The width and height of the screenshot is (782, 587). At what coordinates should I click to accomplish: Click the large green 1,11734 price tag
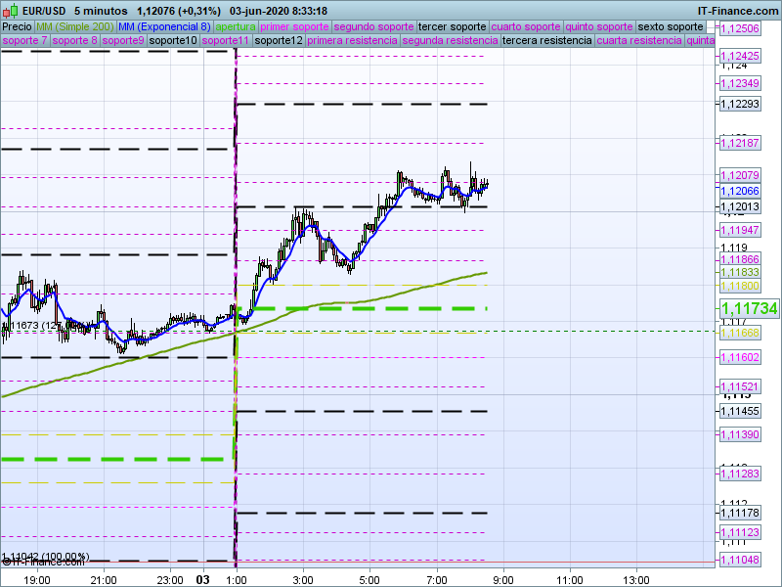[749, 309]
